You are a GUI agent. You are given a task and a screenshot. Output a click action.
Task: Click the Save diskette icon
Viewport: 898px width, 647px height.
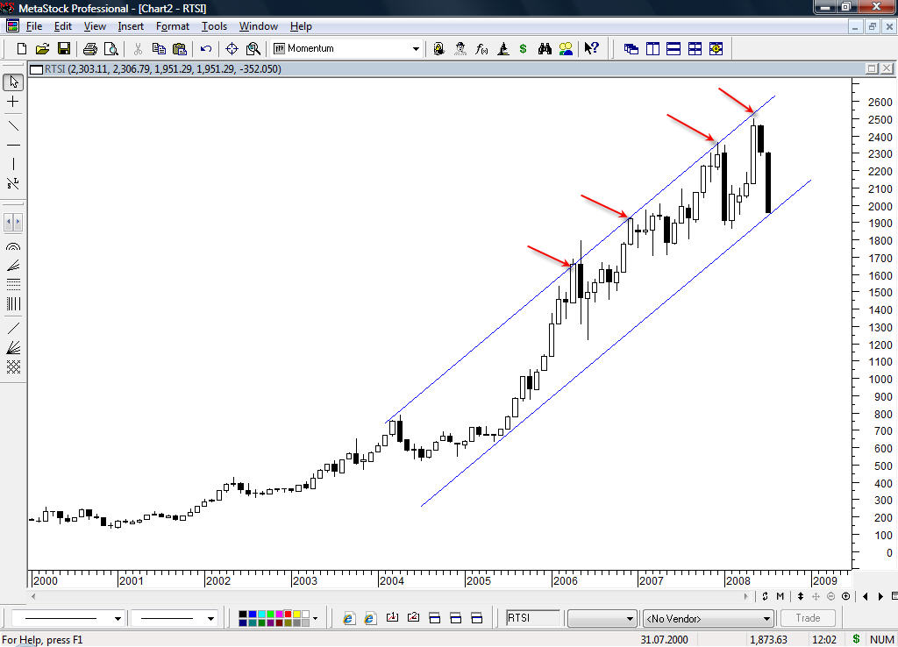click(x=64, y=49)
